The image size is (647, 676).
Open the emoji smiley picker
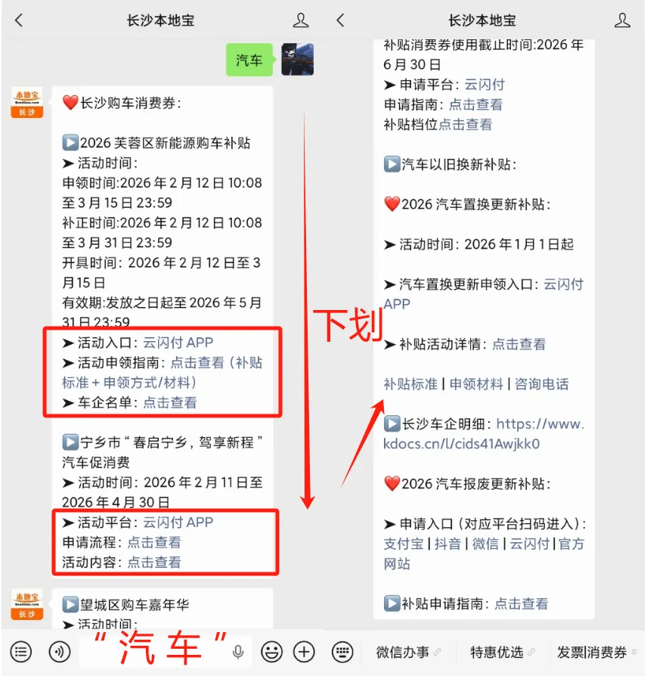[x=271, y=652]
